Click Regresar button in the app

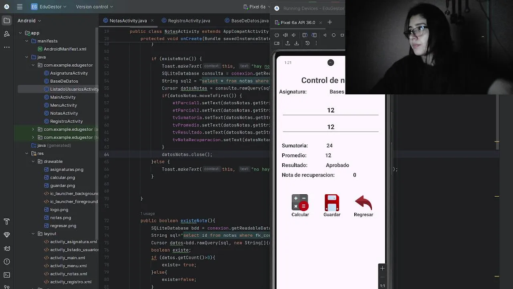click(364, 206)
